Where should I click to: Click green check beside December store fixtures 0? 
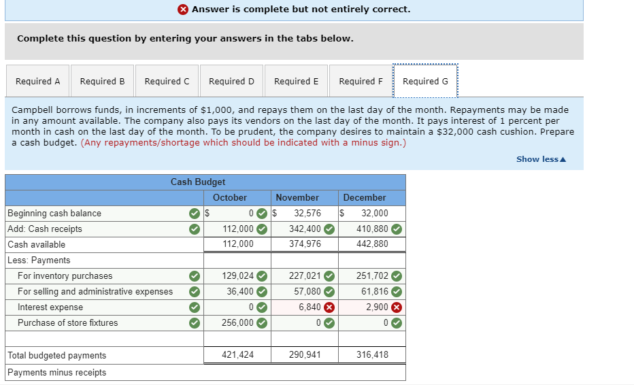point(397,322)
